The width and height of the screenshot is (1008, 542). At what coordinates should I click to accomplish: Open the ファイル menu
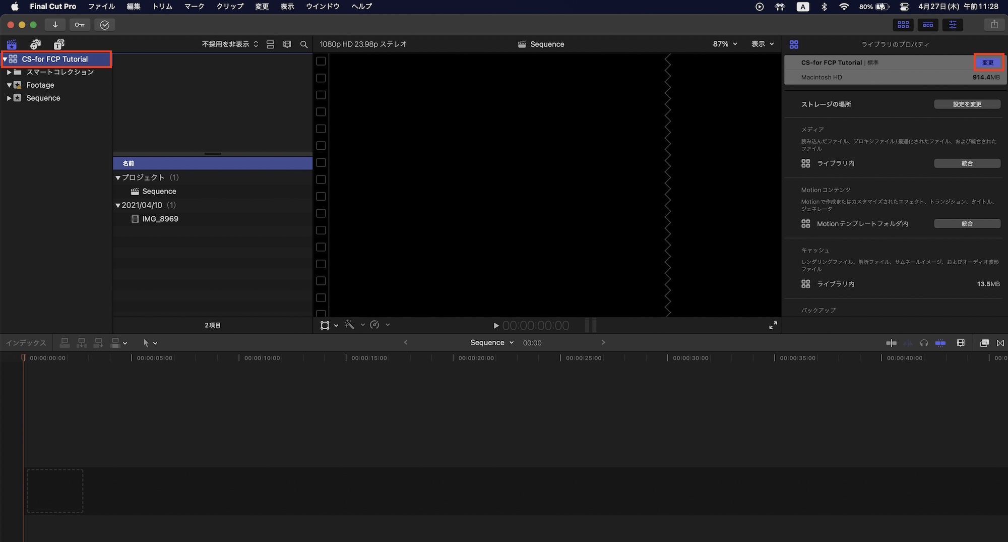click(101, 7)
